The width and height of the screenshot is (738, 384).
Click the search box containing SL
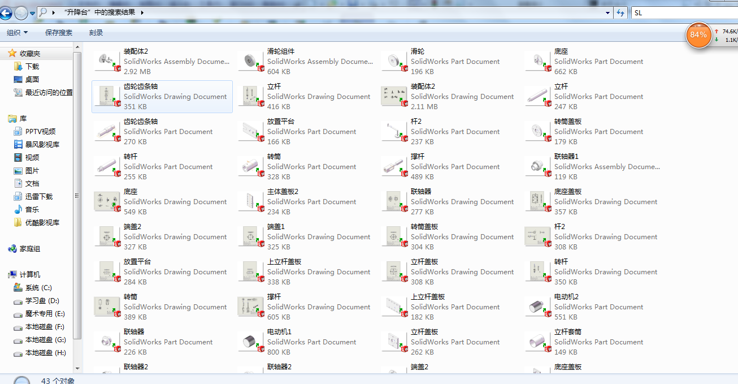(x=684, y=12)
